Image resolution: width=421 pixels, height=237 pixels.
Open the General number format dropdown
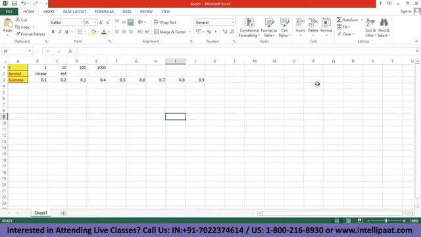tap(233, 22)
